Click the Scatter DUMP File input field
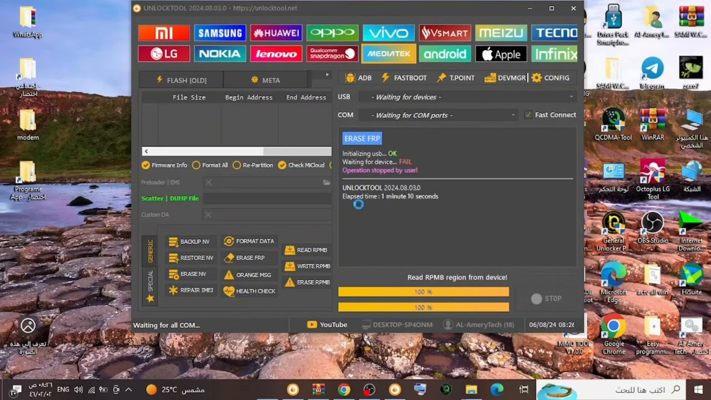 pyautogui.click(x=267, y=198)
